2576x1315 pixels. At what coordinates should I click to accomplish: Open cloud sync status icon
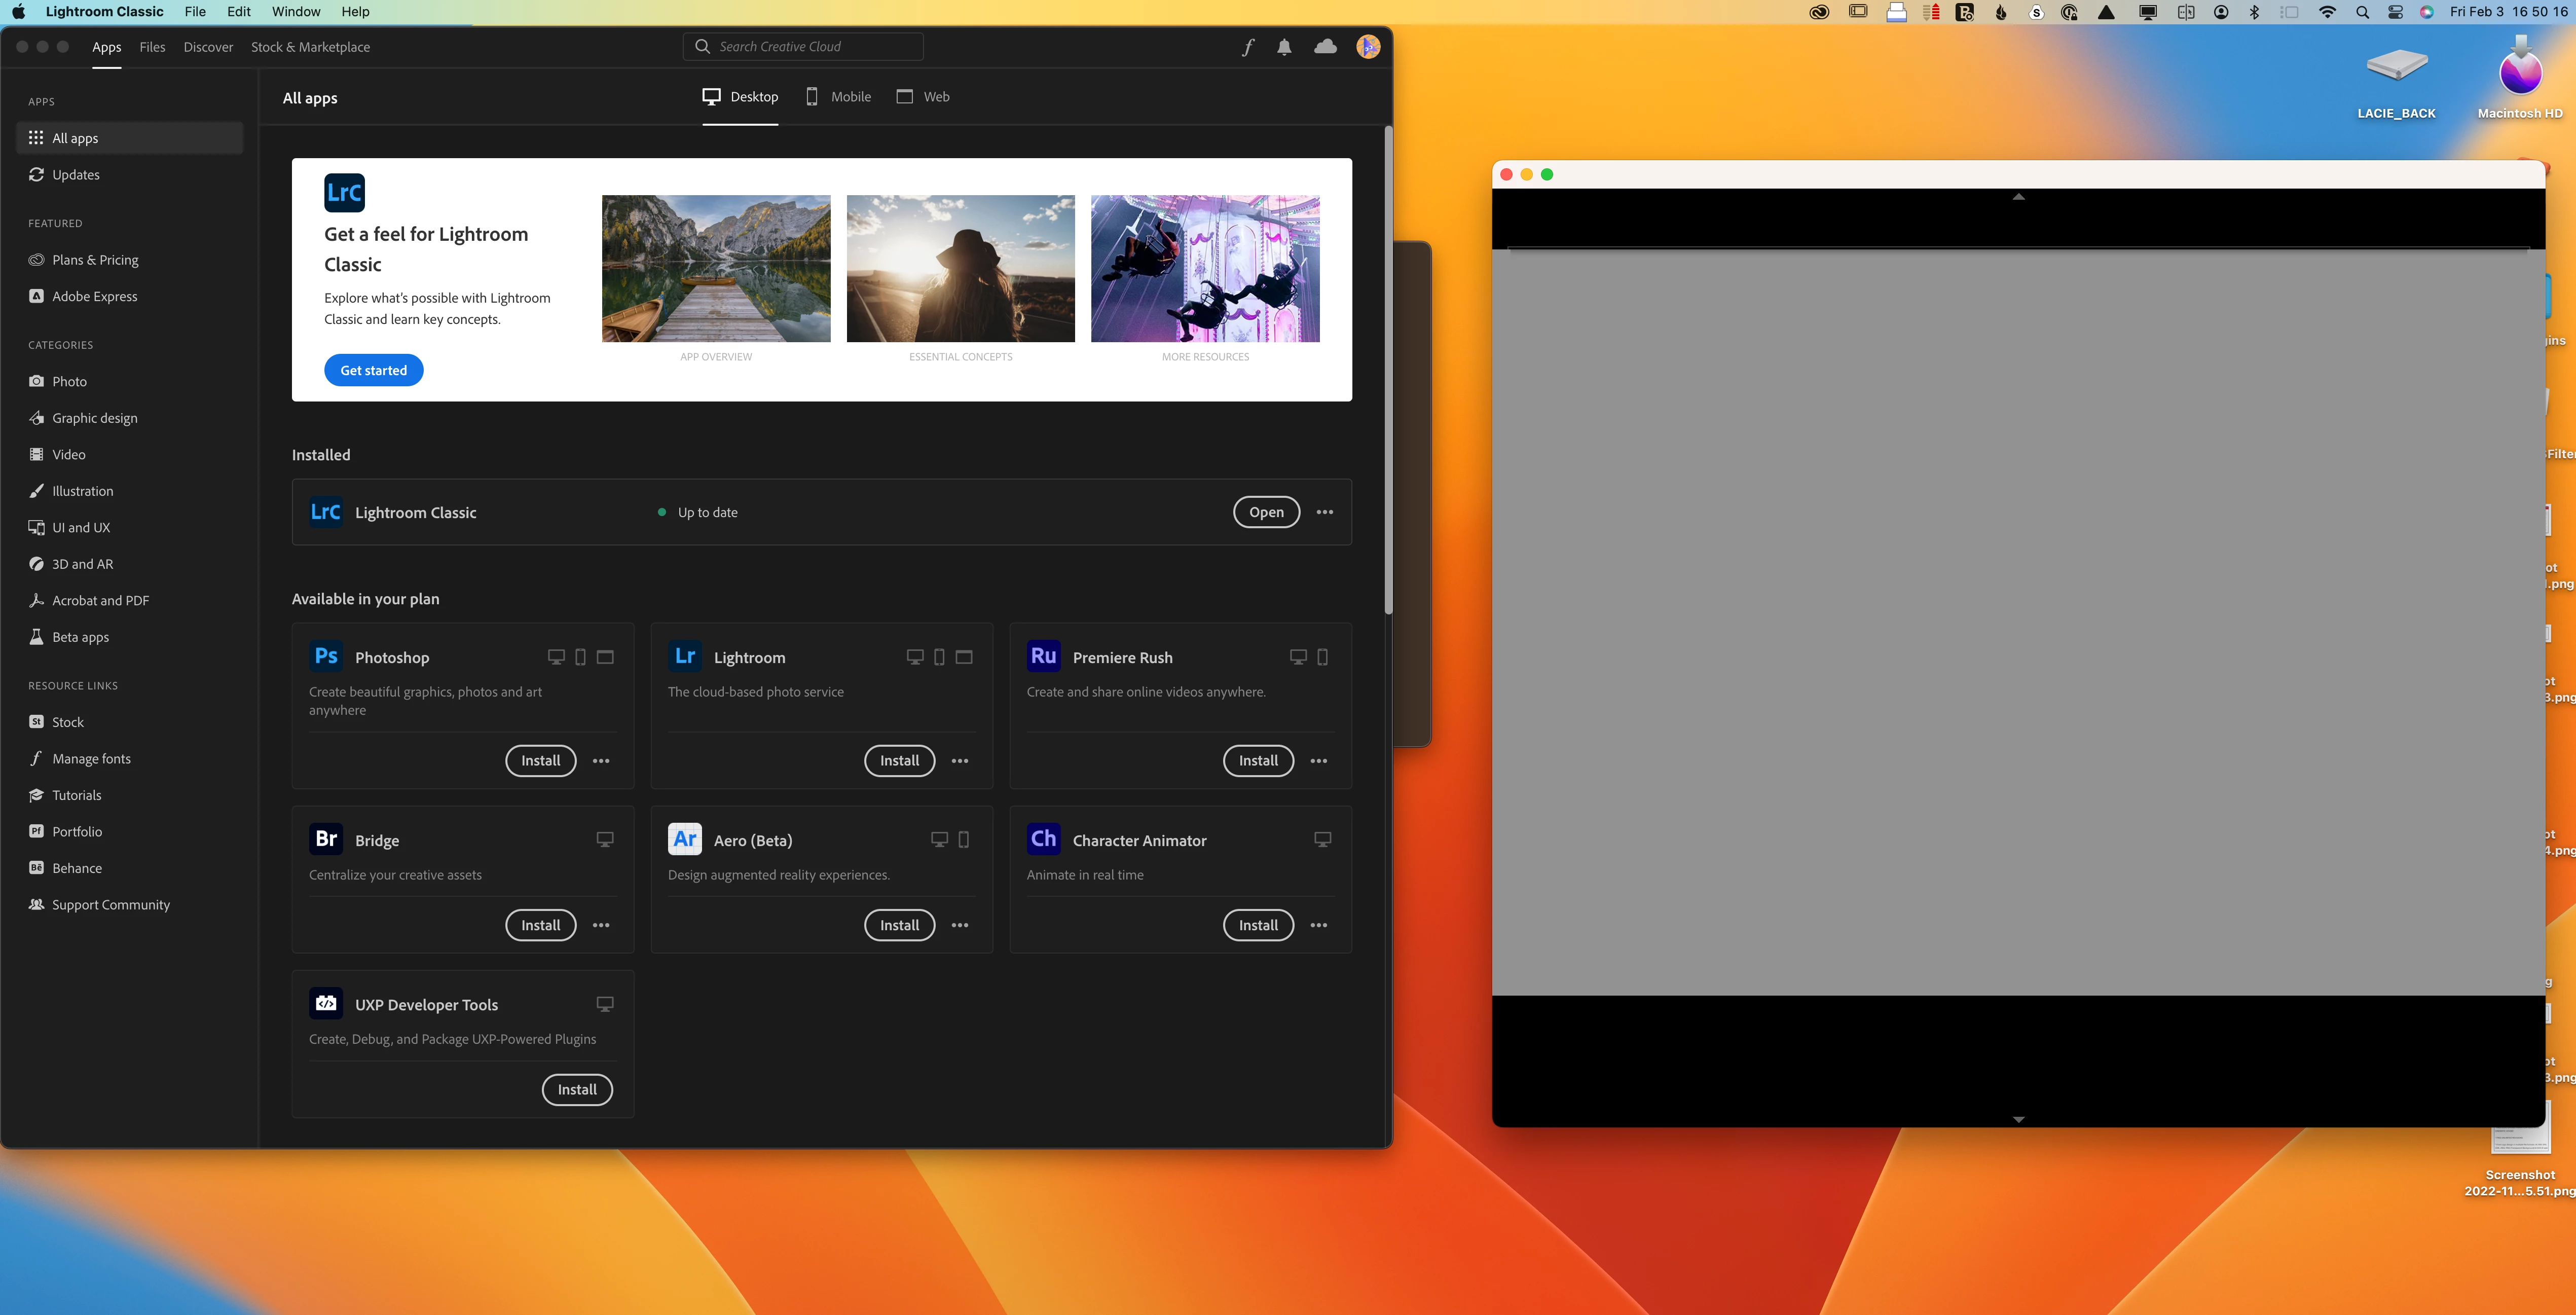(1325, 47)
